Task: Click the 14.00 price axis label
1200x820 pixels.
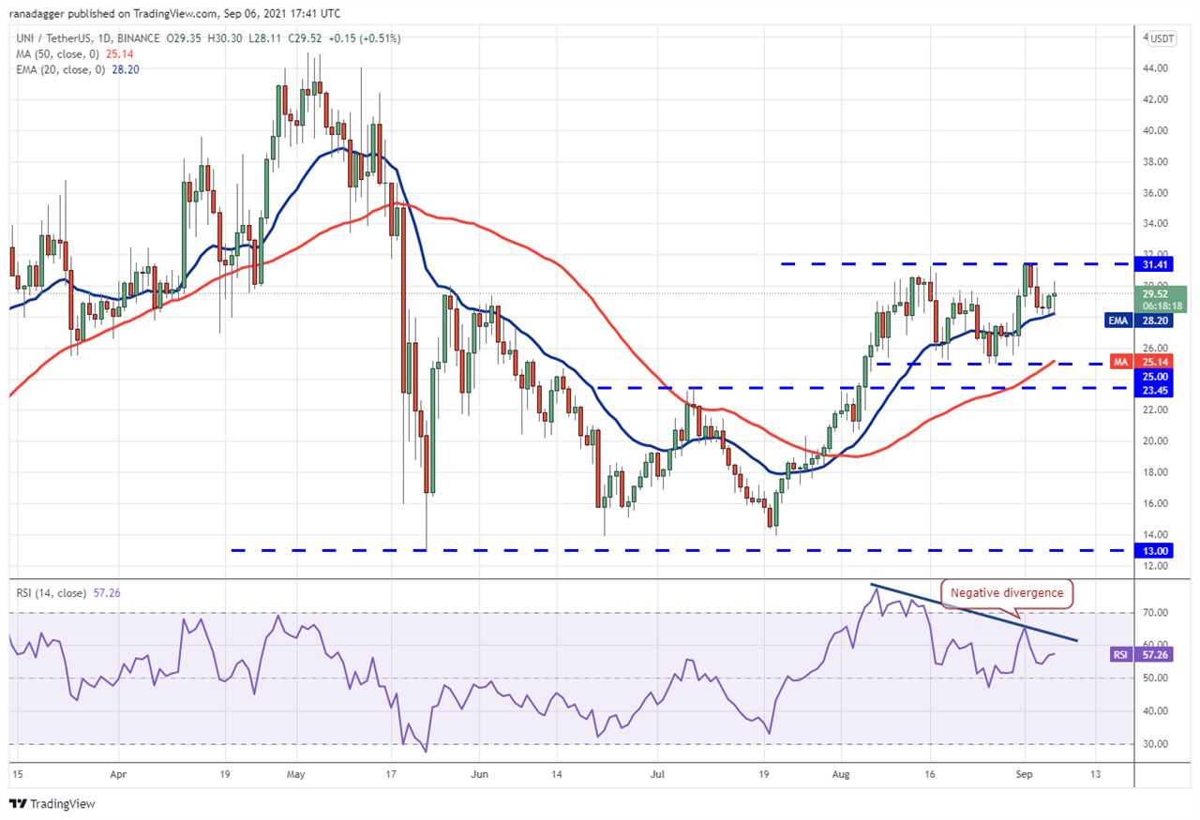Action: pyautogui.click(x=1154, y=534)
